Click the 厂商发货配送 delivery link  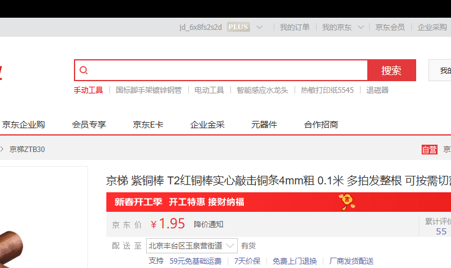pos(351,261)
